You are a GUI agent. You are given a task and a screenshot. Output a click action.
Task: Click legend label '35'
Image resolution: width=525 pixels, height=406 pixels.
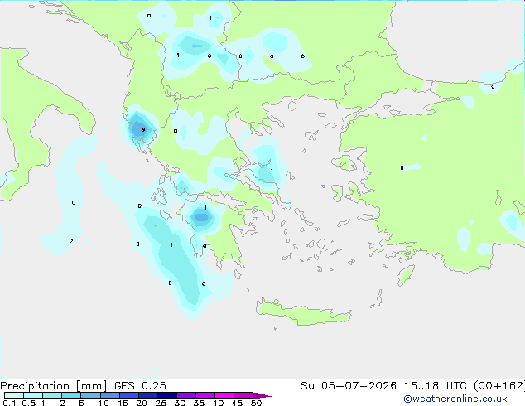tap(199, 403)
